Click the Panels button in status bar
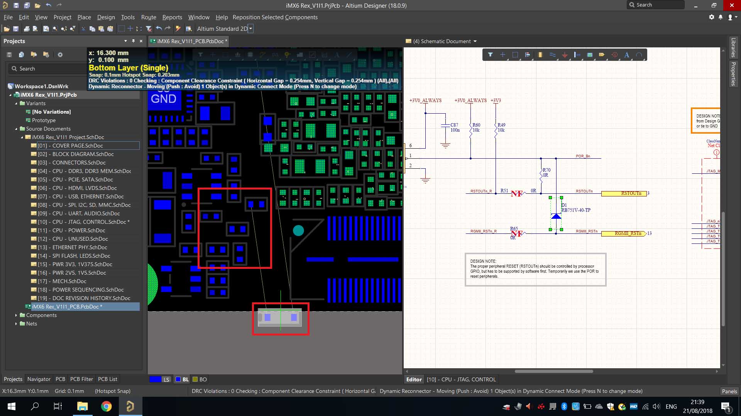Screen dimensions: 741x416 (729, 391)
